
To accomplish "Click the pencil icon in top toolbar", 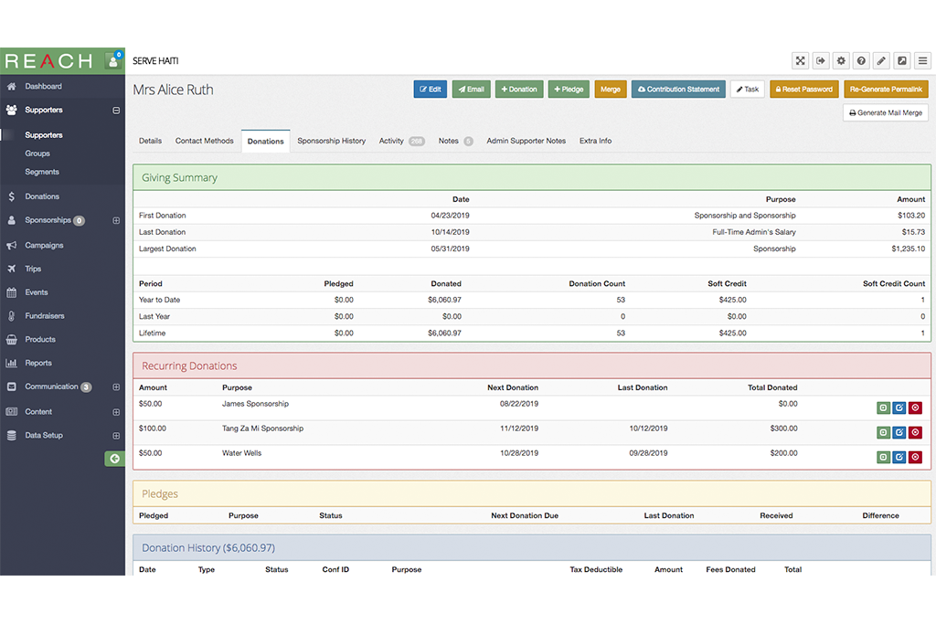I will tap(882, 61).
